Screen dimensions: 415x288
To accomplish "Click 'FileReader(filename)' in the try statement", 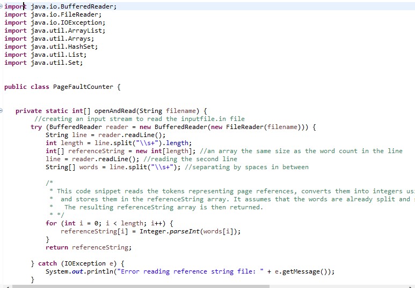I will pos(264,127).
